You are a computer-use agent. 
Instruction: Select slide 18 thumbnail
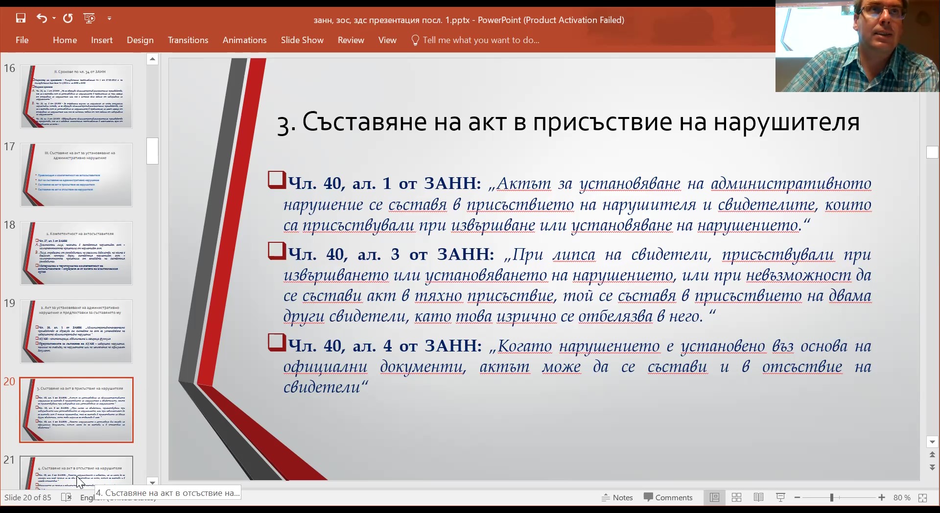[76, 253]
